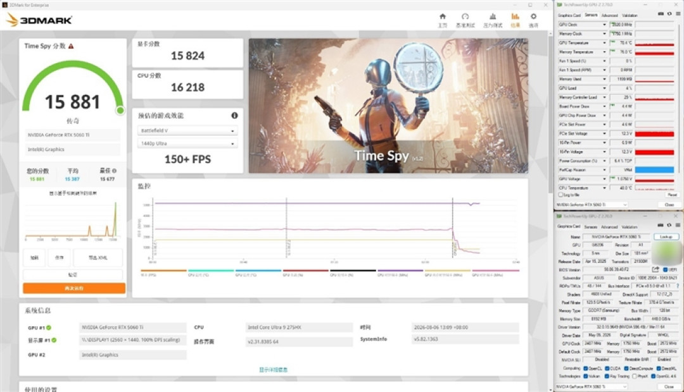Open the hamburger menu in GPU-Z Sensors window

click(678, 15)
